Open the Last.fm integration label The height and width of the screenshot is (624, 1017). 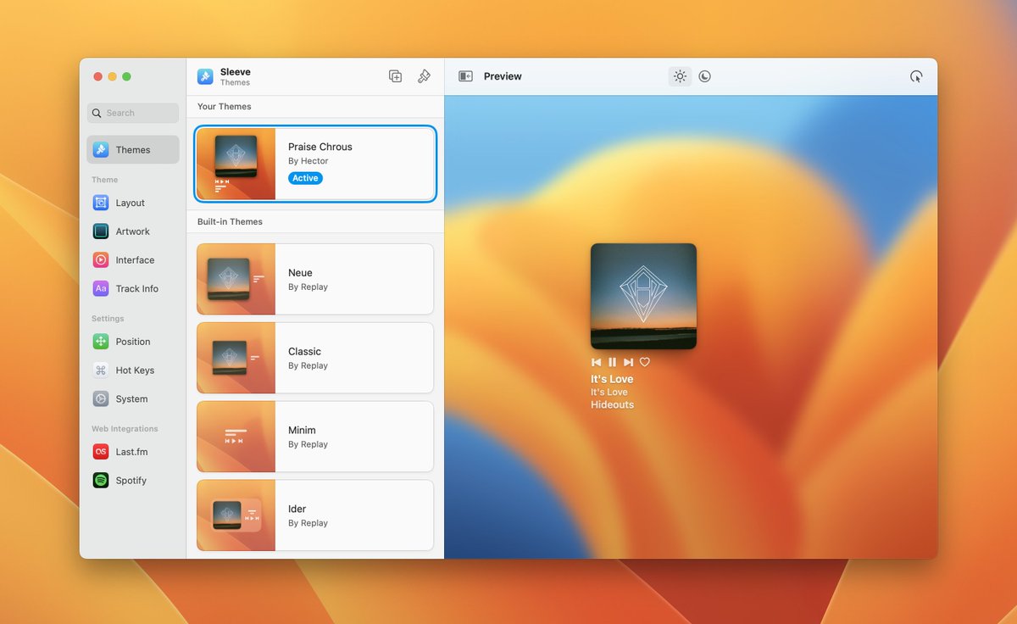click(x=131, y=452)
